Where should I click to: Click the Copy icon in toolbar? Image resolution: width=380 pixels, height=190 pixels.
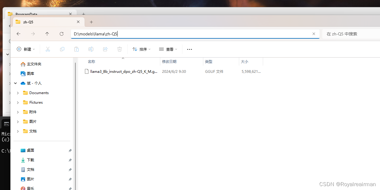click(62, 49)
